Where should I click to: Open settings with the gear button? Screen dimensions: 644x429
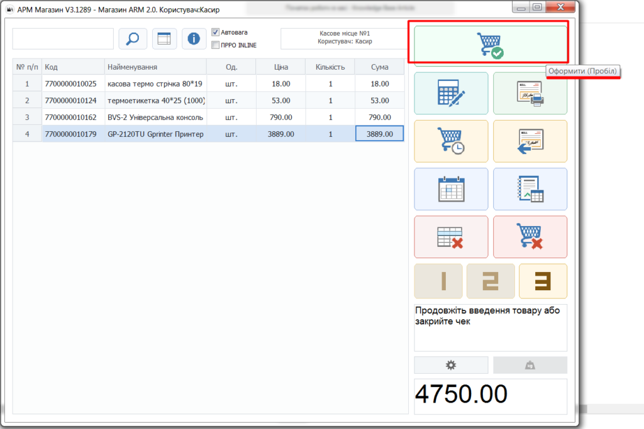[451, 365]
